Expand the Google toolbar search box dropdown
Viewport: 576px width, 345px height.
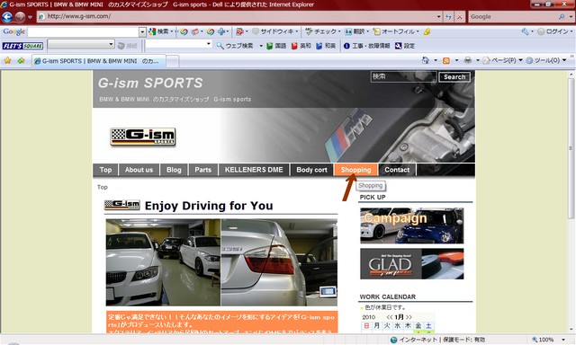click(142, 32)
